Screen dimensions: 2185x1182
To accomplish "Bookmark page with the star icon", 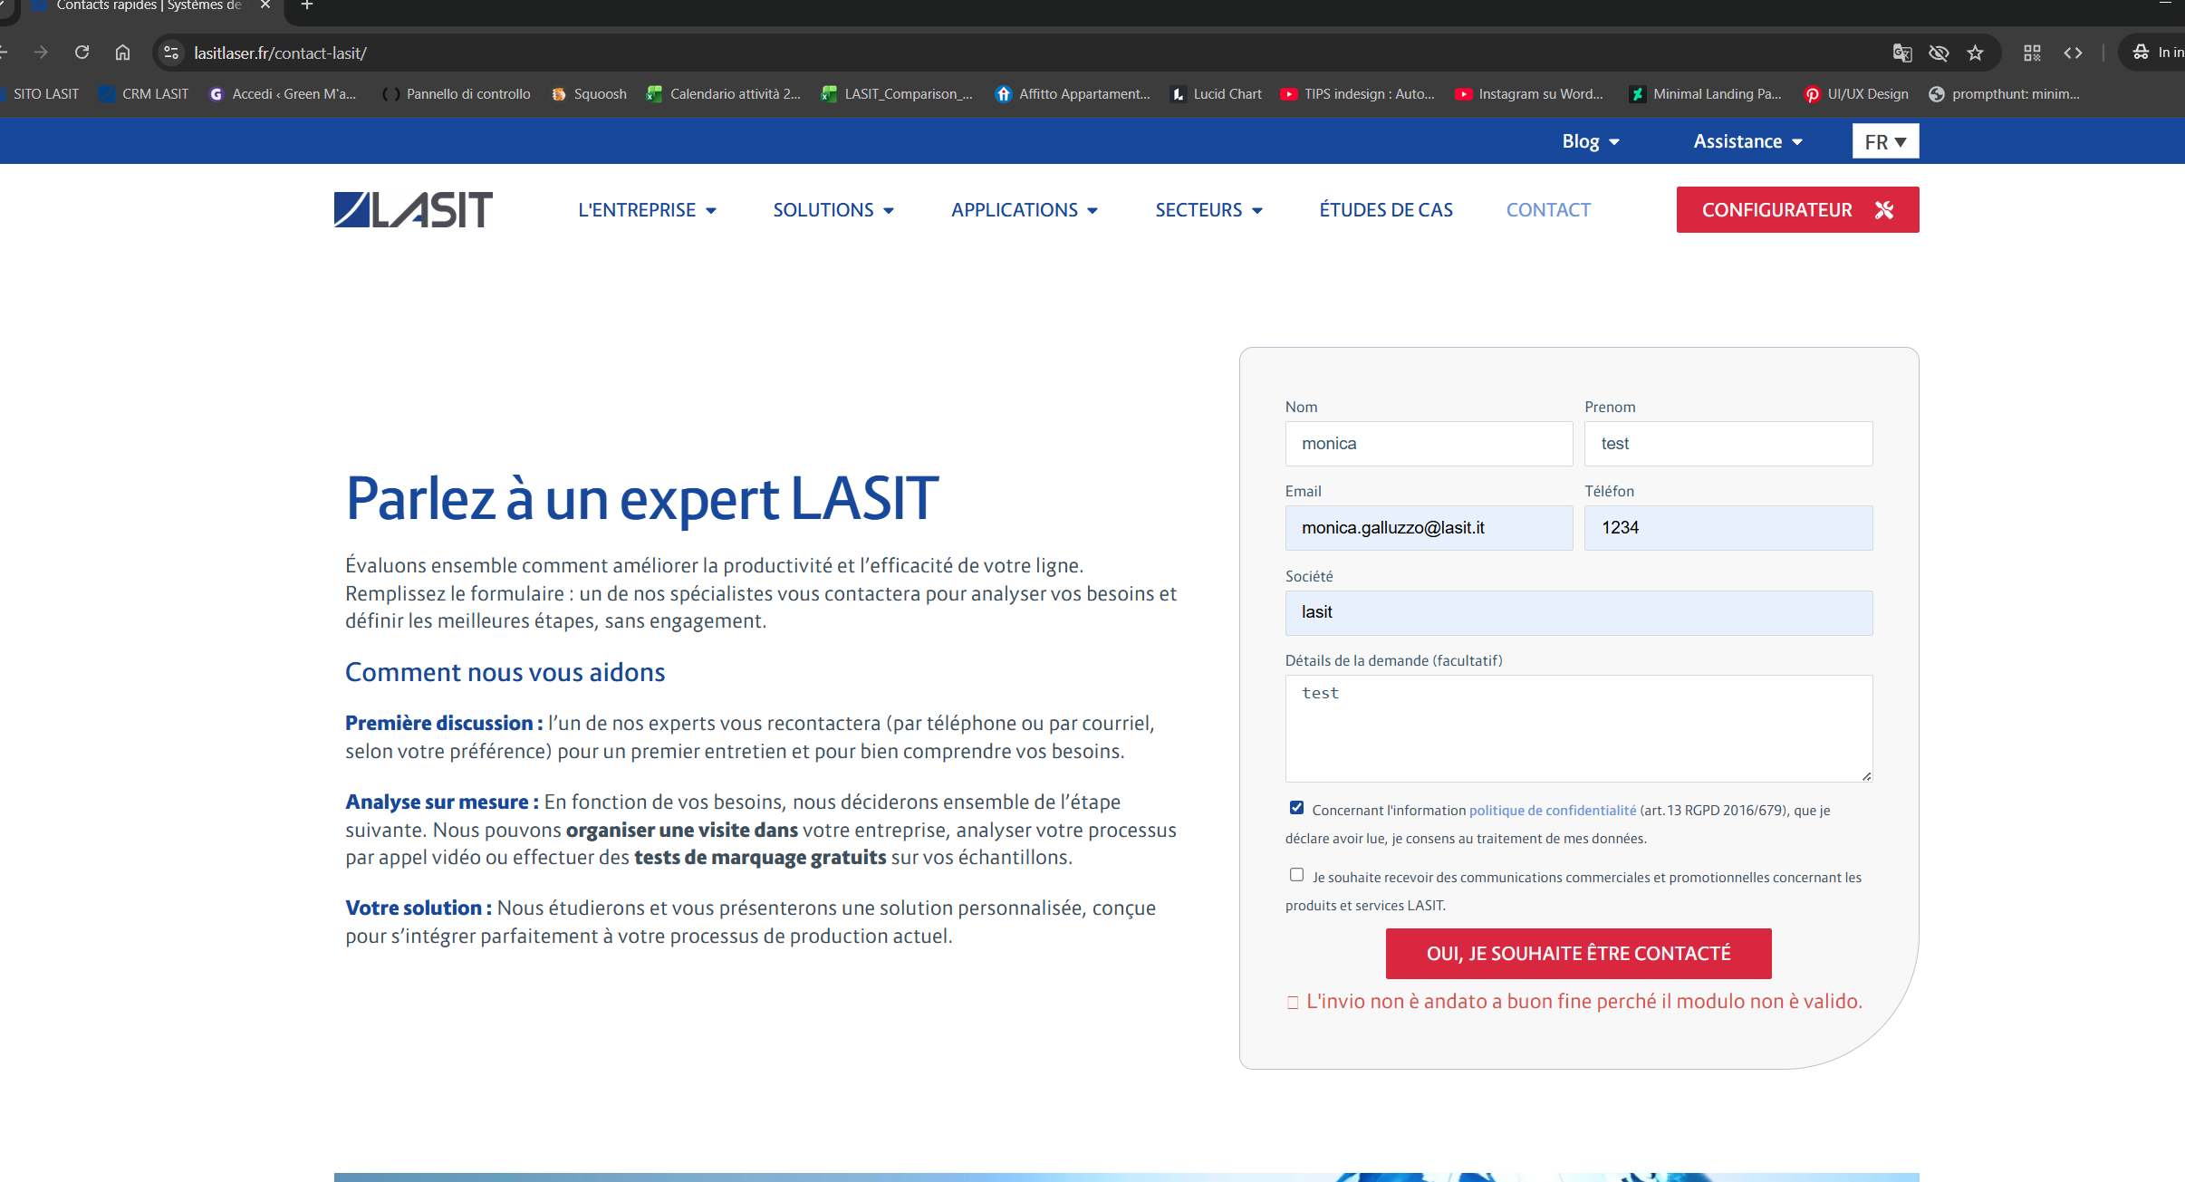I will [1975, 53].
